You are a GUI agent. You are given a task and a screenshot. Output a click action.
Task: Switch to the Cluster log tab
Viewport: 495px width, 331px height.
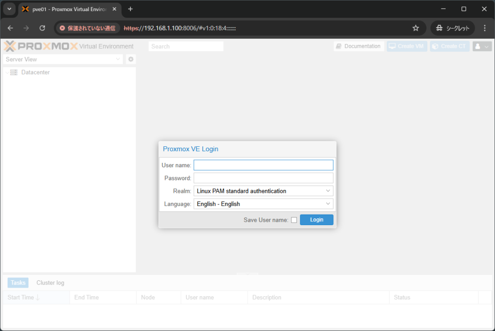coord(50,283)
